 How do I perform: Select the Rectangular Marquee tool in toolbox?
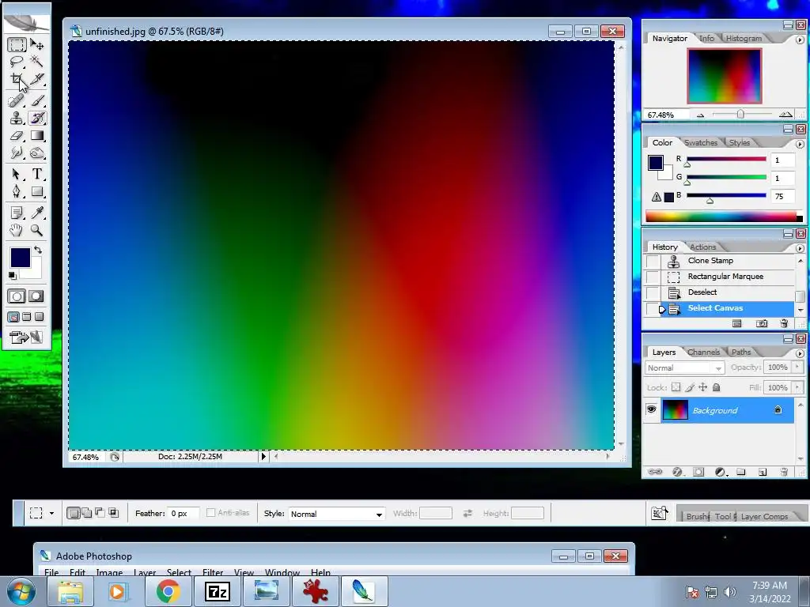(x=17, y=45)
